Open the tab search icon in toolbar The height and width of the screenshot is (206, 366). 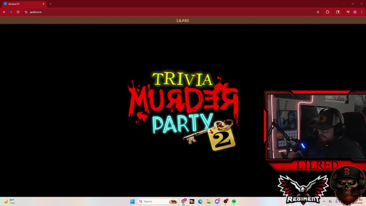coord(338,12)
